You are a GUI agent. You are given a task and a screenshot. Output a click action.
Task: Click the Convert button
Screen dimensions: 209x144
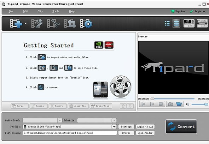coord(181,127)
